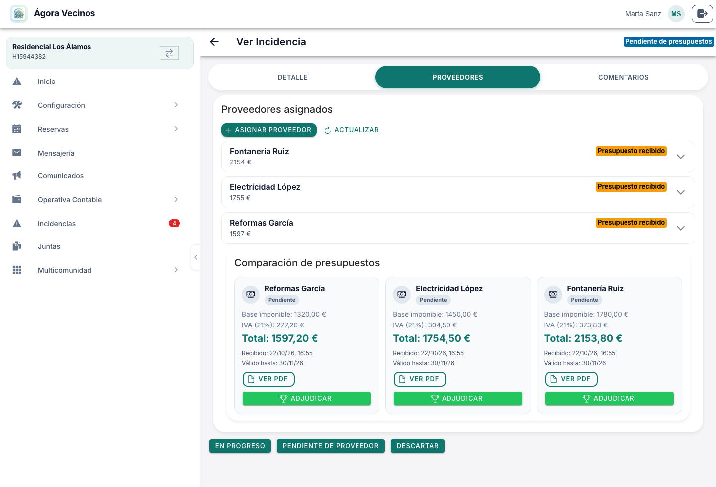Image resolution: width=716 pixels, height=487 pixels.
Task: Expand the Reservas submenu chevron
Action: 176,129
